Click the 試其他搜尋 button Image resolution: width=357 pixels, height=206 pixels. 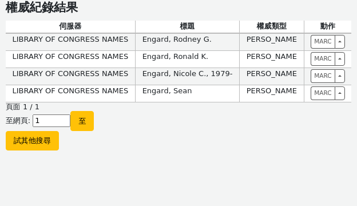point(33,141)
